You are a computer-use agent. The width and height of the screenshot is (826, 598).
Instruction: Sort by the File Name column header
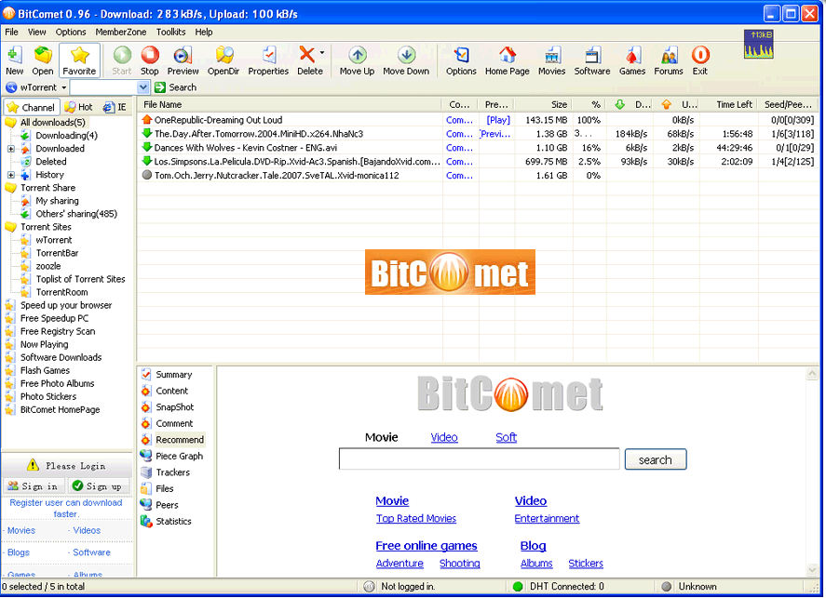(291, 105)
